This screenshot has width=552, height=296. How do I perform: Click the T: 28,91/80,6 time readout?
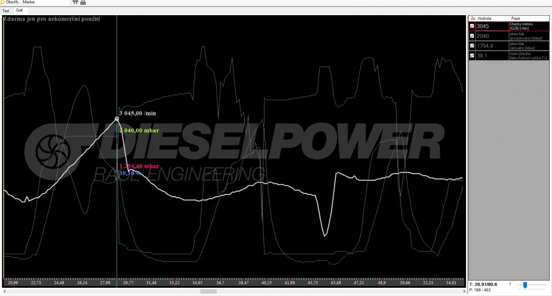click(483, 285)
